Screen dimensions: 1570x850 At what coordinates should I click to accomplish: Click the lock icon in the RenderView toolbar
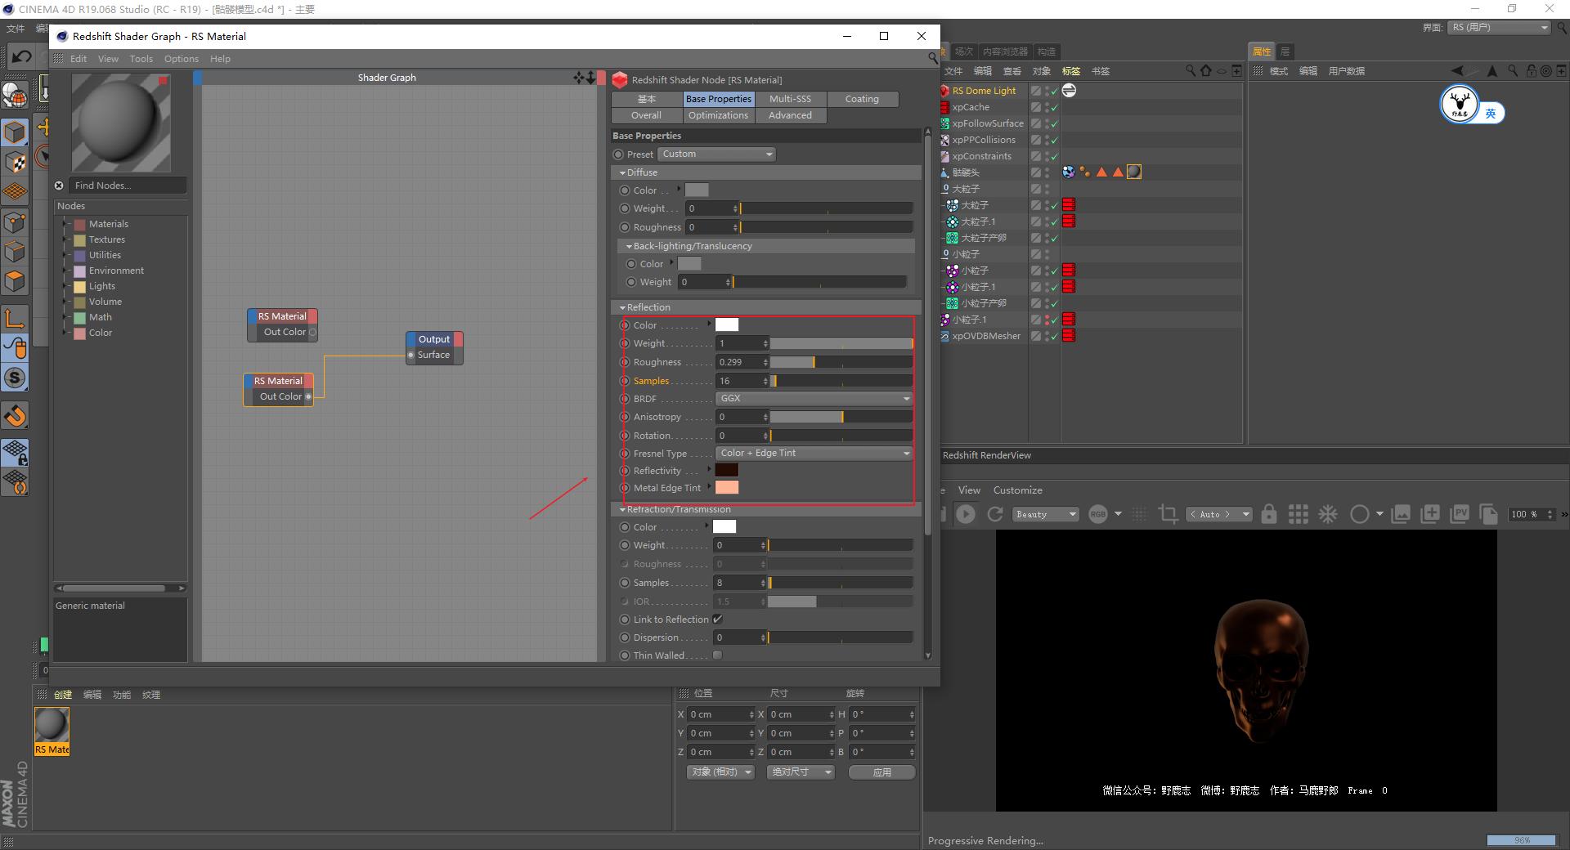click(1269, 514)
